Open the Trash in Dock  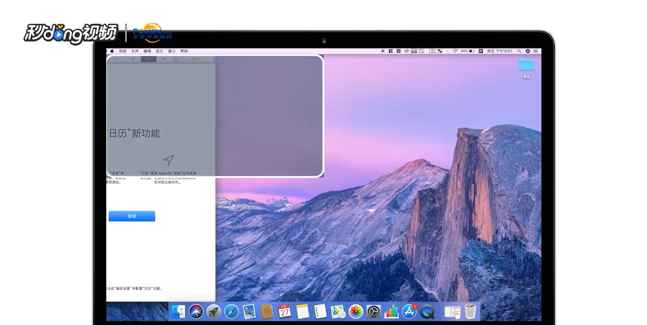[x=470, y=311]
